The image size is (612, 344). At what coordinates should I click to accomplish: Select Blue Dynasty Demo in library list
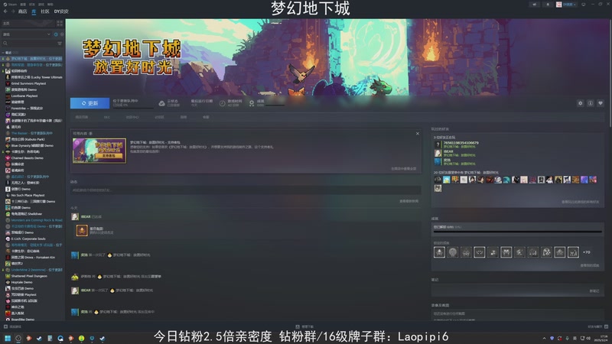32,145
